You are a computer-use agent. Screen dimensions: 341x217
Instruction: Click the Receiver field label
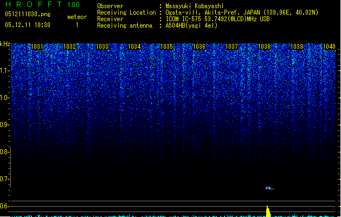point(110,19)
